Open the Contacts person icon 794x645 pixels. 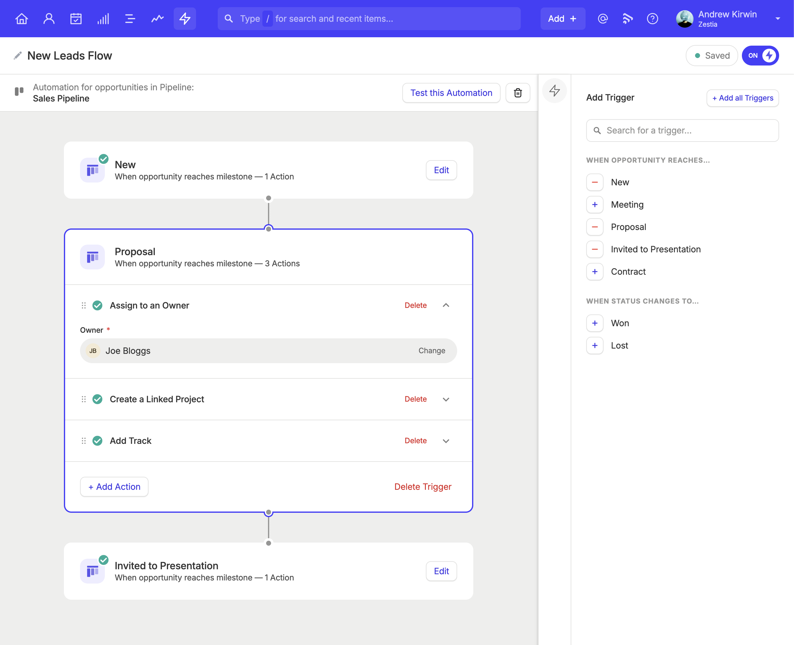[x=49, y=19]
